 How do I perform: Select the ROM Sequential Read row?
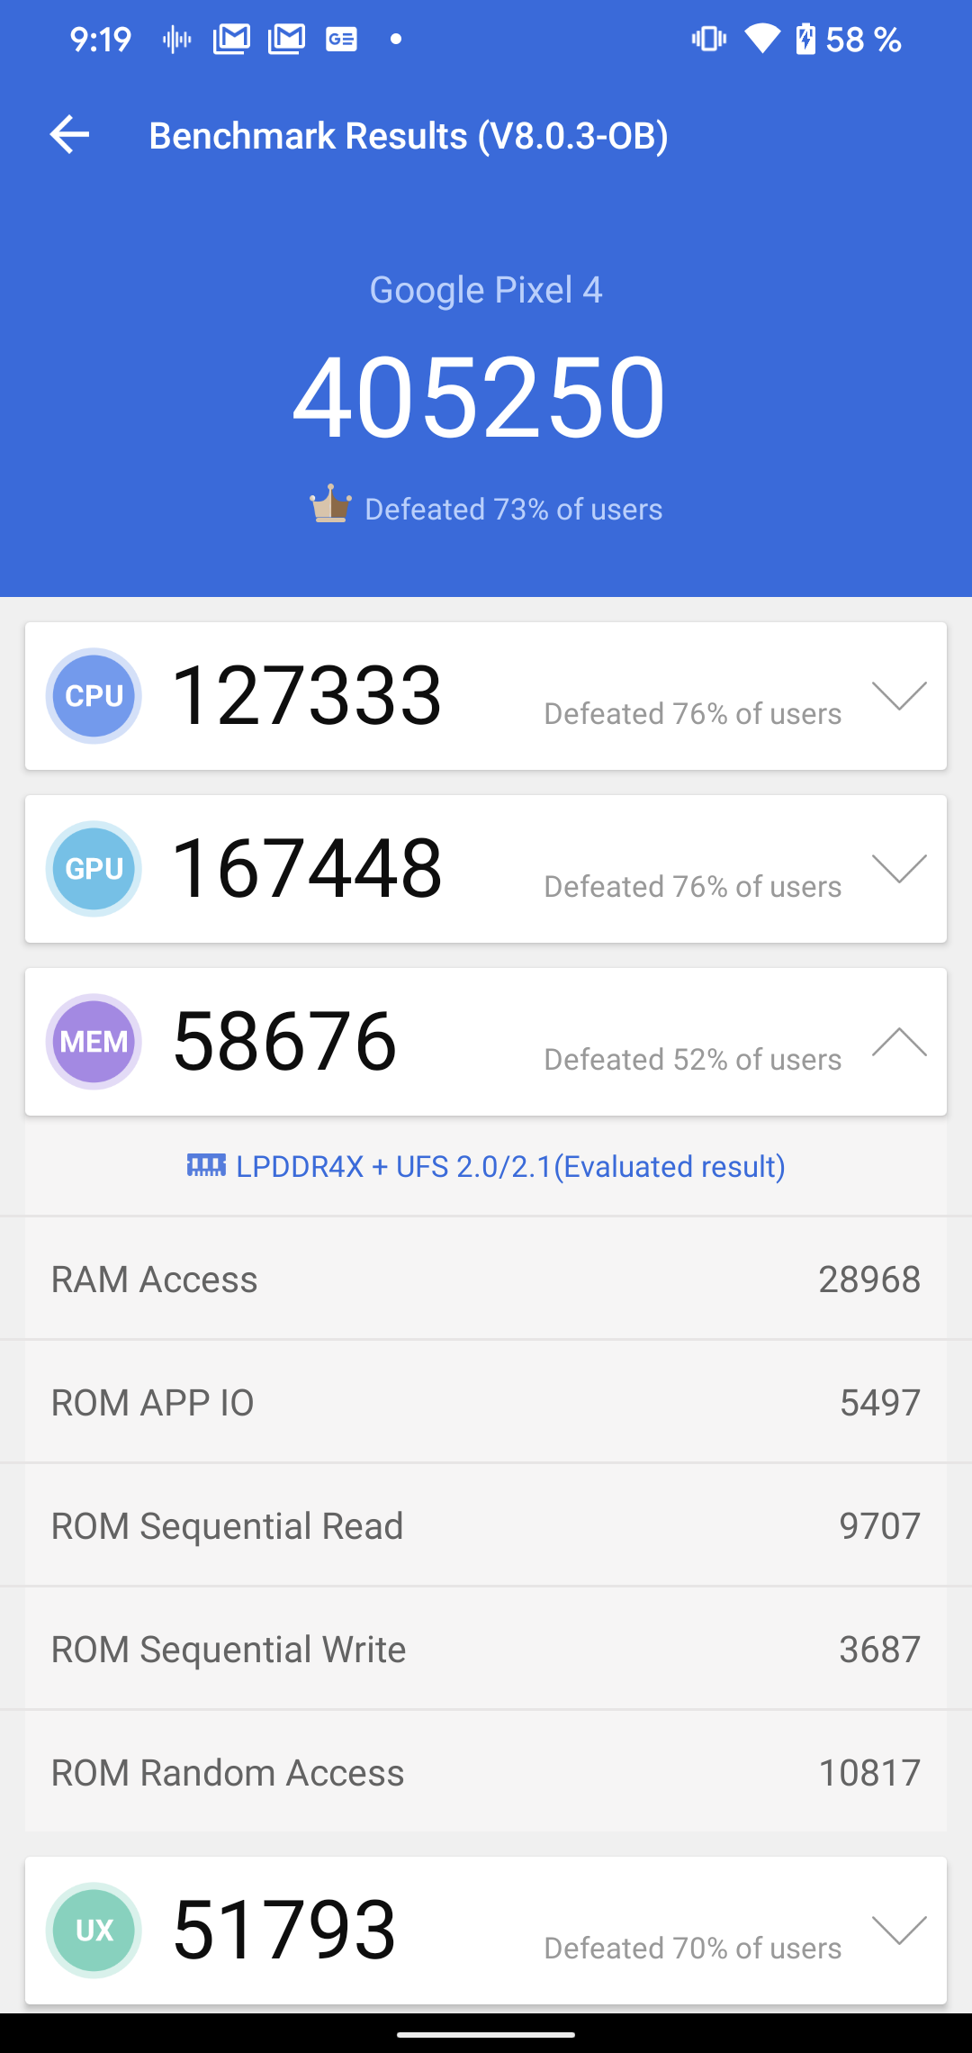[x=486, y=1526]
